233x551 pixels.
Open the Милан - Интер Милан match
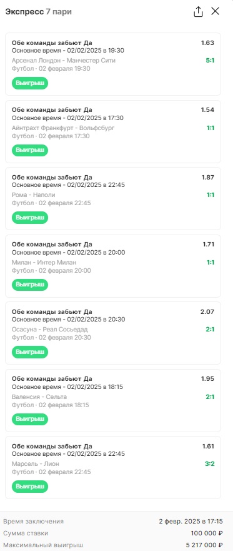coord(44,263)
